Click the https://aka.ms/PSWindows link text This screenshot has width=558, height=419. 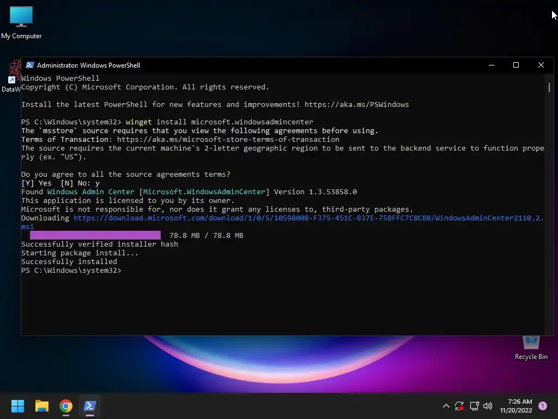click(356, 105)
